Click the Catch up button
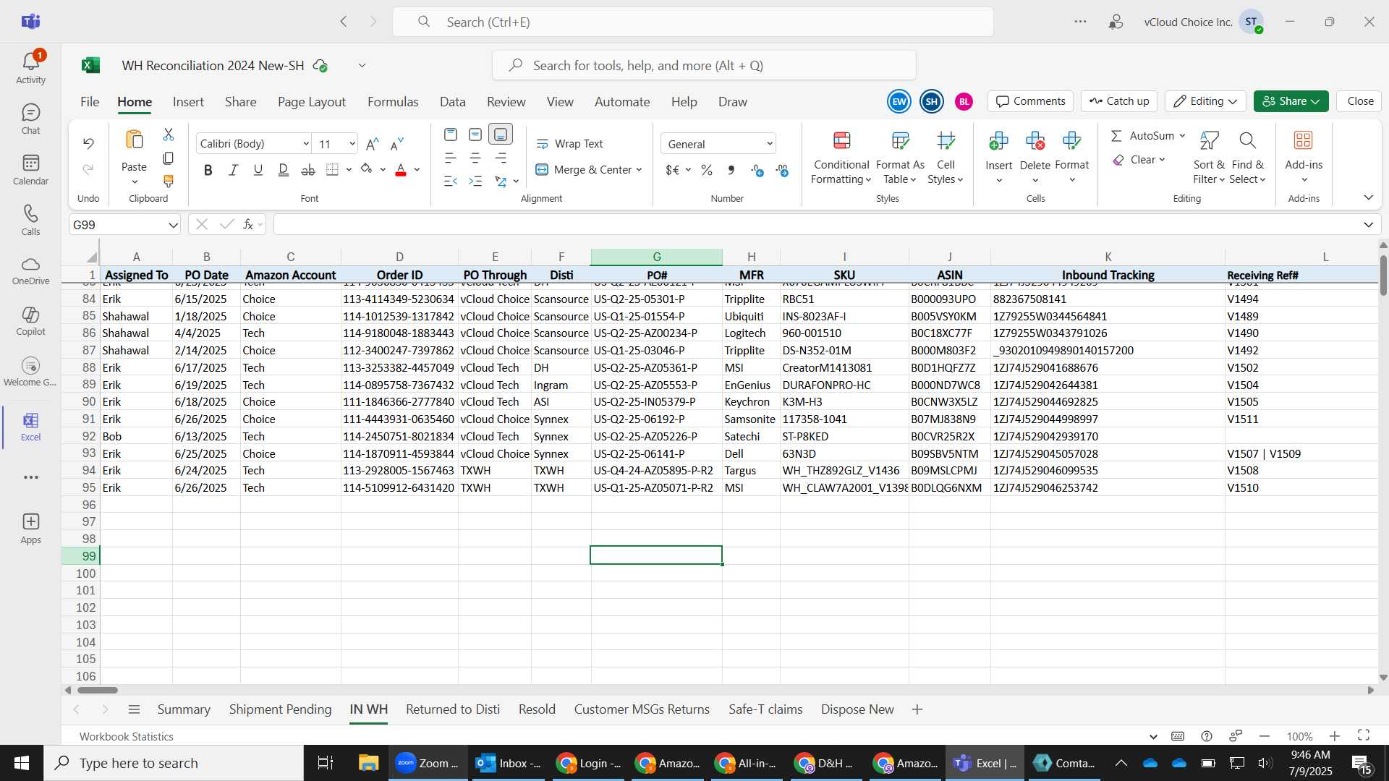Image resolution: width=1389 pixels, height=781 pixels. (x=1119, y=101)
